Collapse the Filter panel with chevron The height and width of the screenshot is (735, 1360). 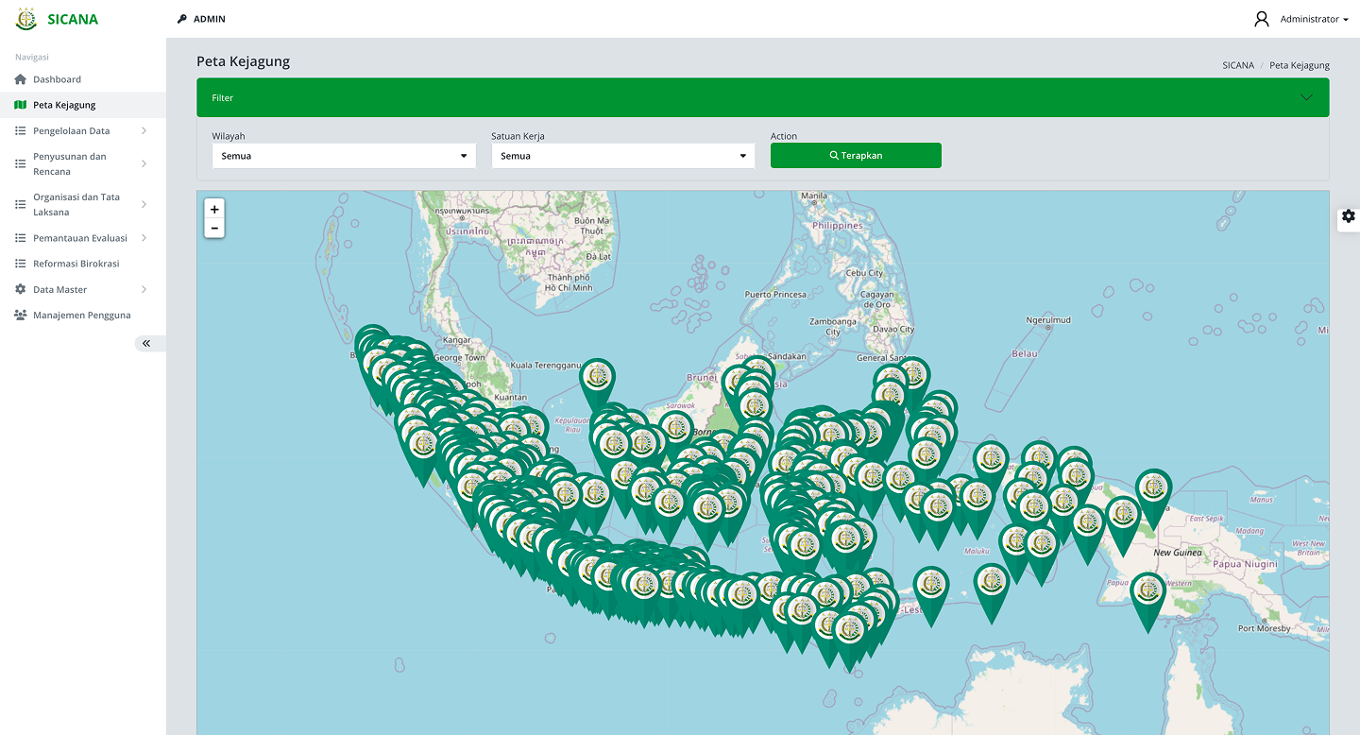tap(1306, 97)
